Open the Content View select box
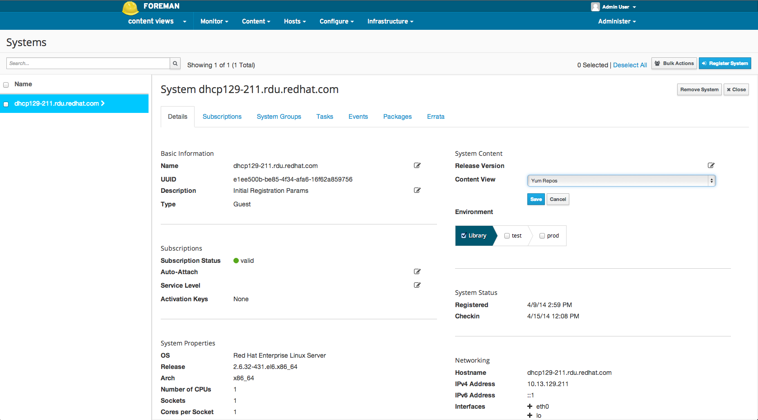 pos(621,181)
